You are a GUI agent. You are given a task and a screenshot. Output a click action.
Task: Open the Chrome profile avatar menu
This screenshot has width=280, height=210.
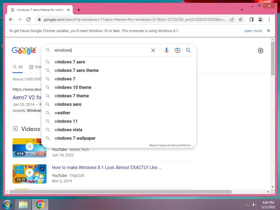click(x=260, y=19)
